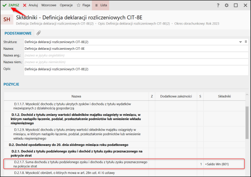
Task: Click the positions table vertical scrollbar
Action: click(x=247, y=123)
